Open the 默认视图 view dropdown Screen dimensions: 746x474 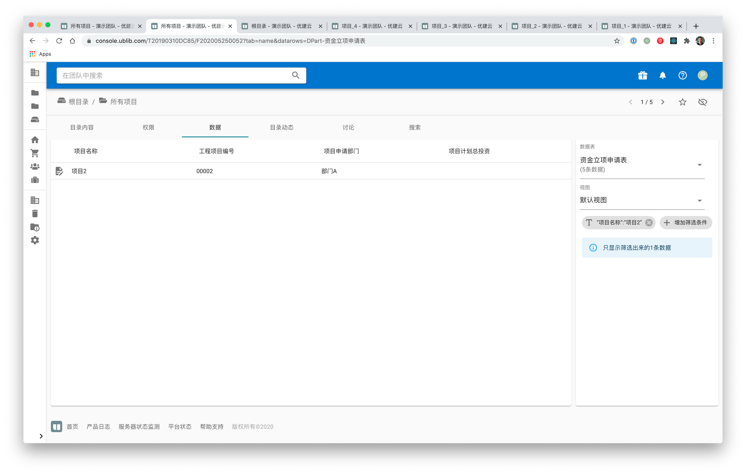(699, 201)
